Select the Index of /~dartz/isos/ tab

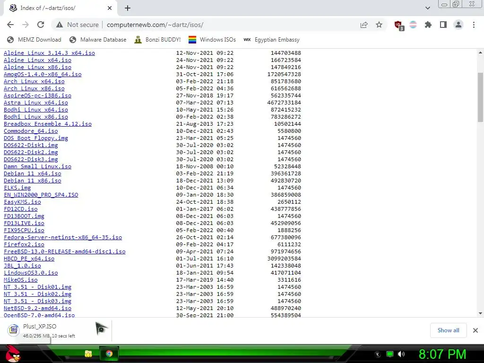click(x=60, y=8)
